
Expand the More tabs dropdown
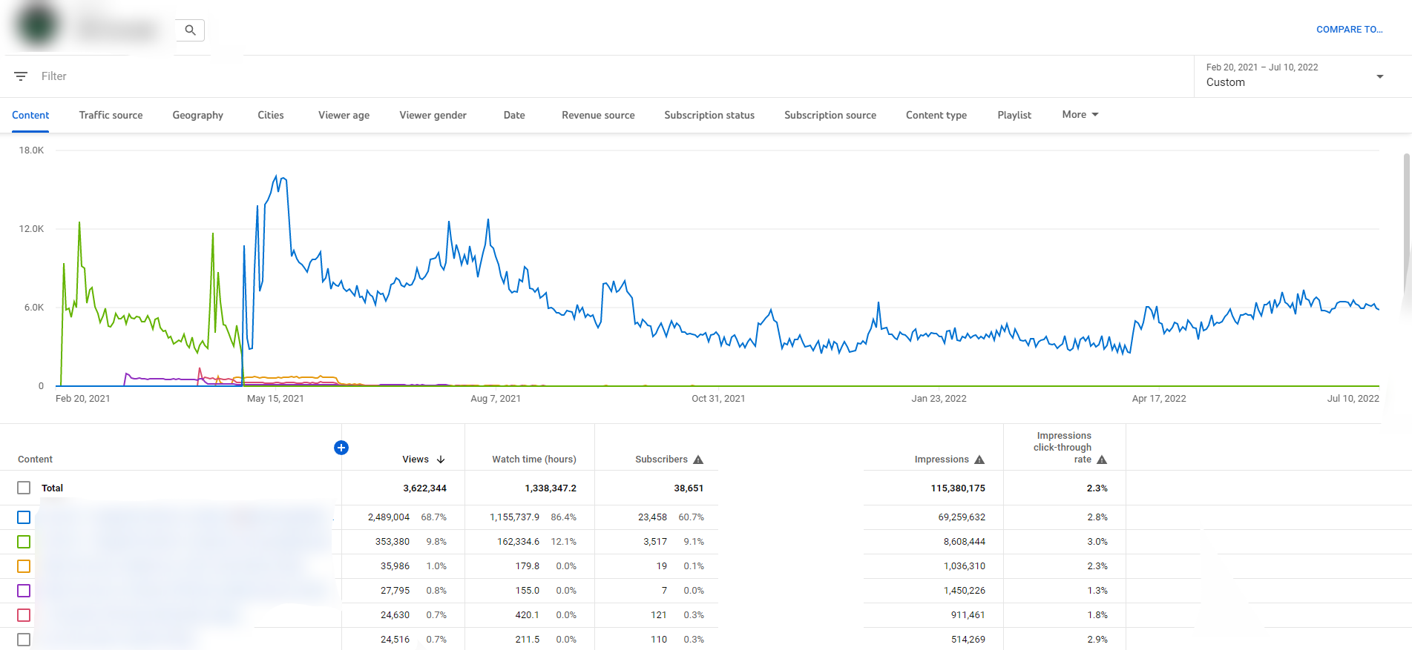(x=1080, y=115)
